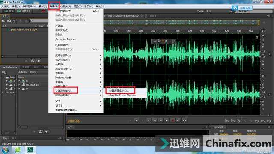
Task: Click the Fast Forward transport button
Action: pos(161,121)
